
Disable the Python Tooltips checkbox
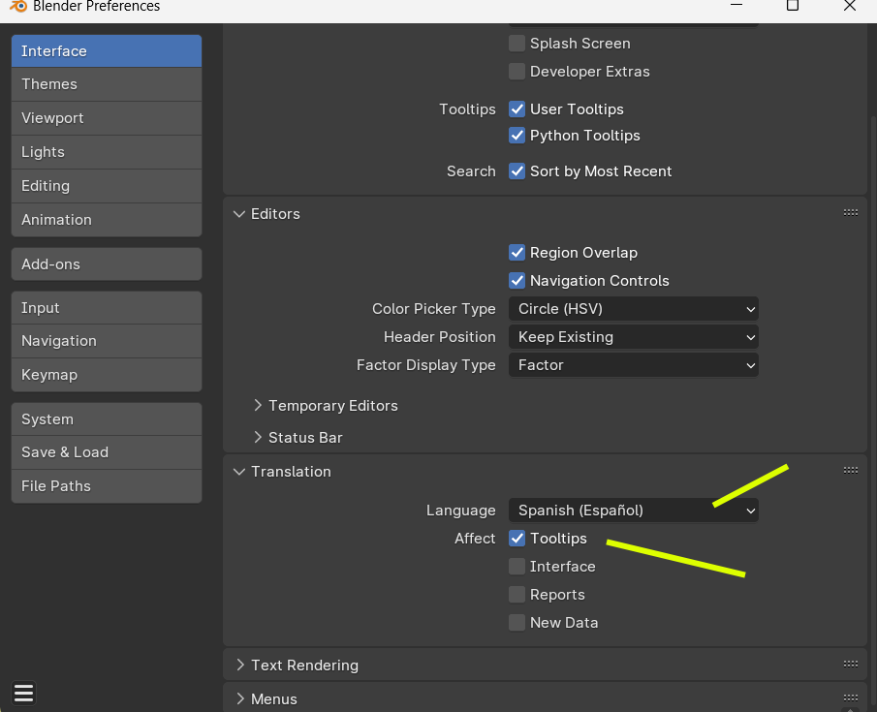517,136
